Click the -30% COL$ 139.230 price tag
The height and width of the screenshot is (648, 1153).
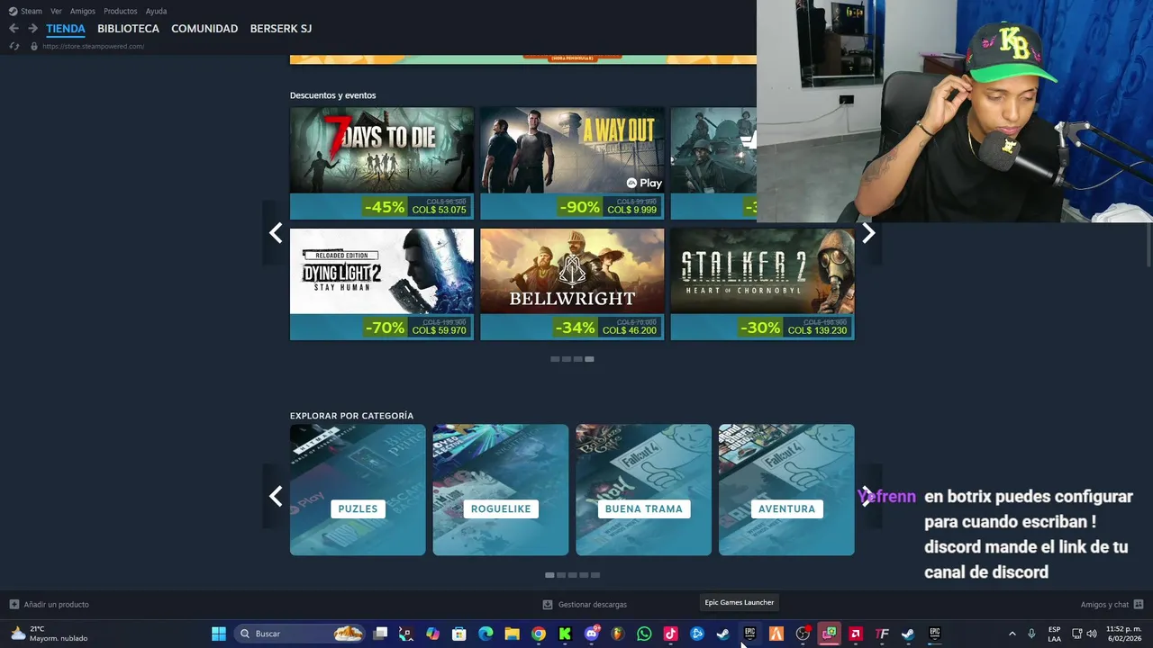794,328
